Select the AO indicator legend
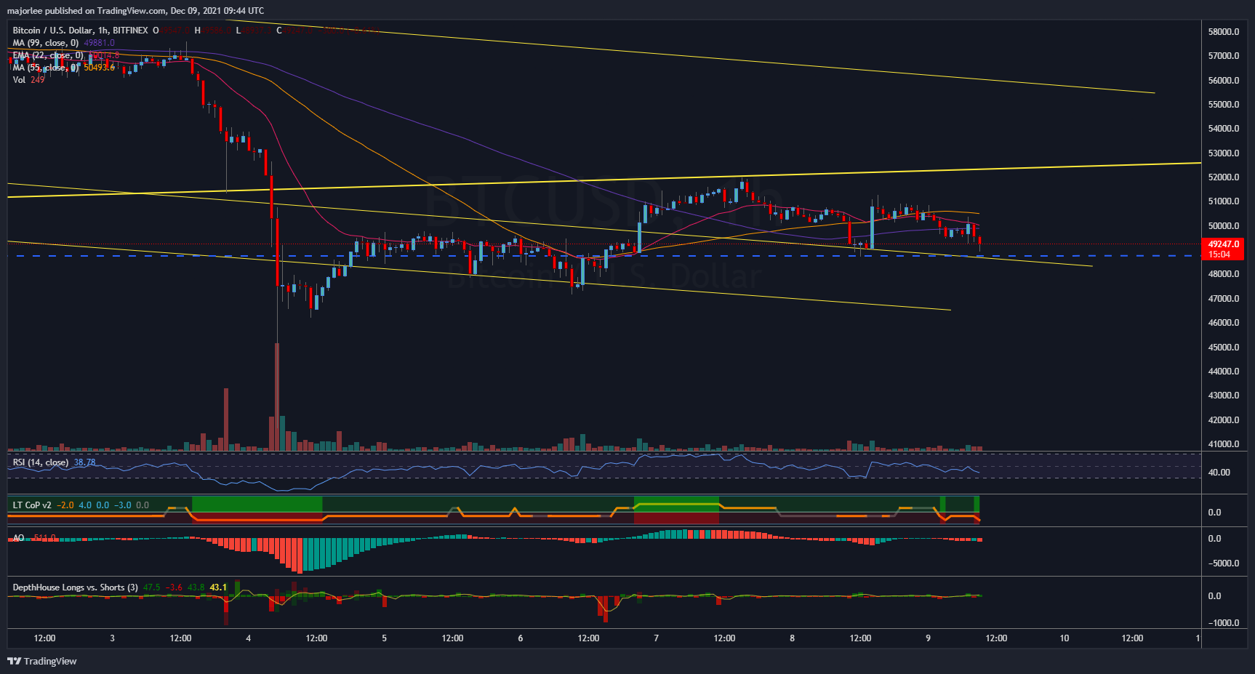 18,538
